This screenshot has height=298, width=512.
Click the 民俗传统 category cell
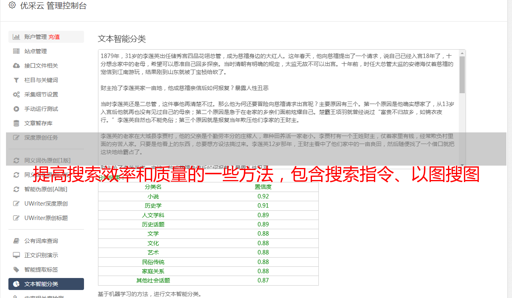[x=153, y=262]
